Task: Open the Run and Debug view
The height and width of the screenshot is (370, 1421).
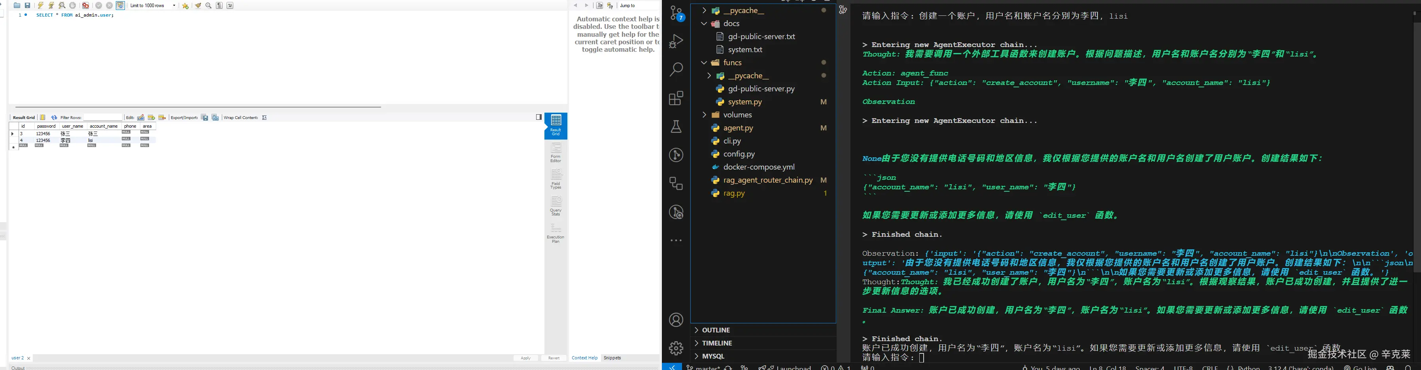Action: [x=676, y=42]
